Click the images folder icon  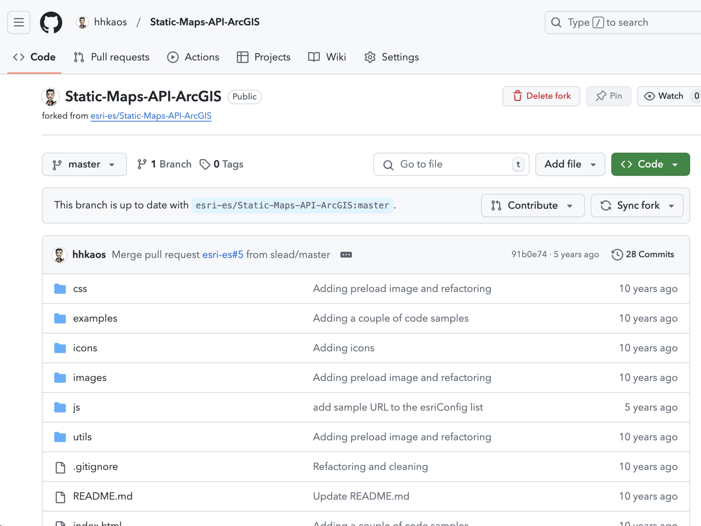60,378
